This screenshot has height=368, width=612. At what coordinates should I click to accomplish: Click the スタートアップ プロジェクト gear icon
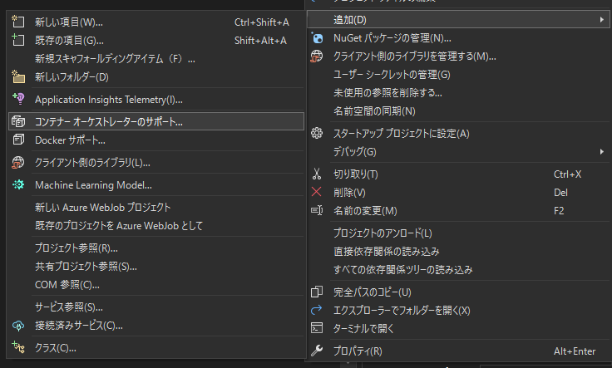[317, 133]
